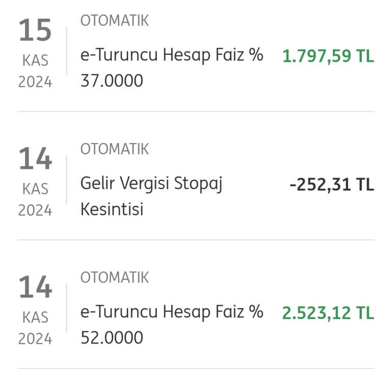The width and height of the screenshot is (392, 392).
Task: Open the e-Turuncu Hesap Faiz % 37.0000 entry
Action: 171,67
